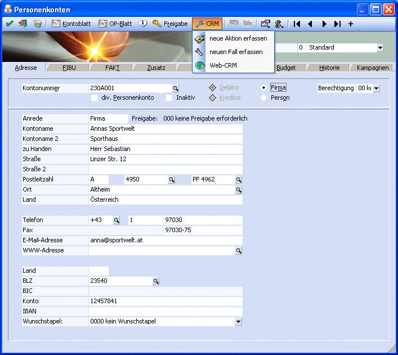
Task: Switch to the Kampagnen tab
Action: tap(372, 68)
